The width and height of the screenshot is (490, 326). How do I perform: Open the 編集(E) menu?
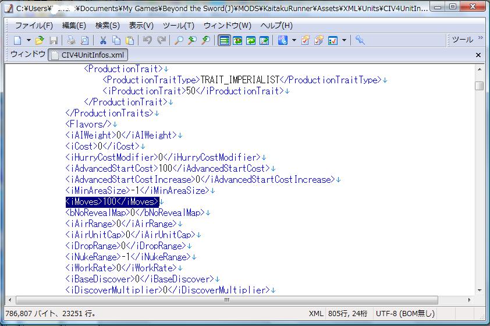(74, 26)
